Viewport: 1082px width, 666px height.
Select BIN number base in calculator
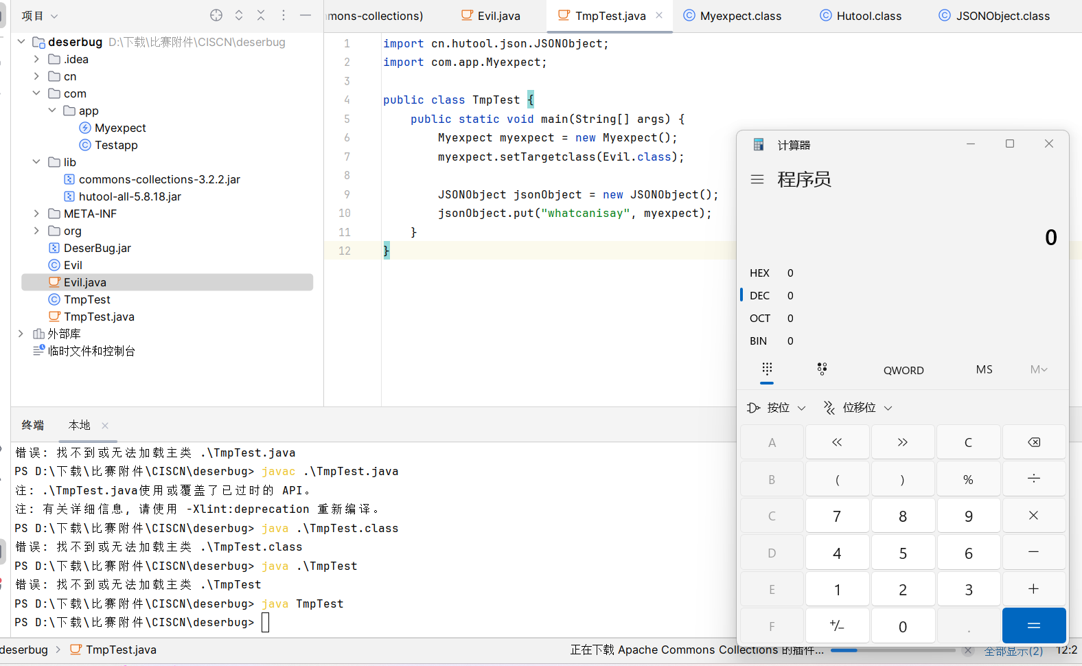(x=772, y=341)
